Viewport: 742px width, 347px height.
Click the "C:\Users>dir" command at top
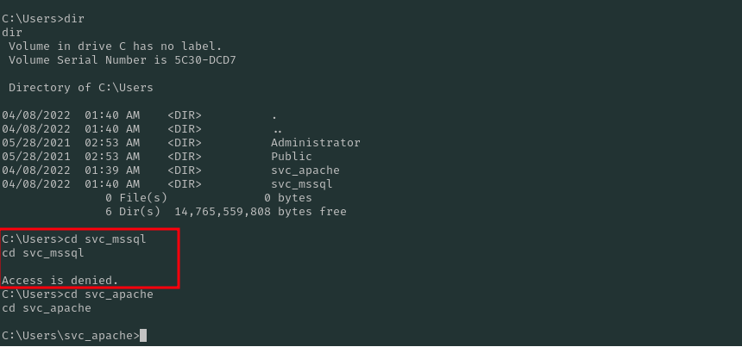(43, 18)
